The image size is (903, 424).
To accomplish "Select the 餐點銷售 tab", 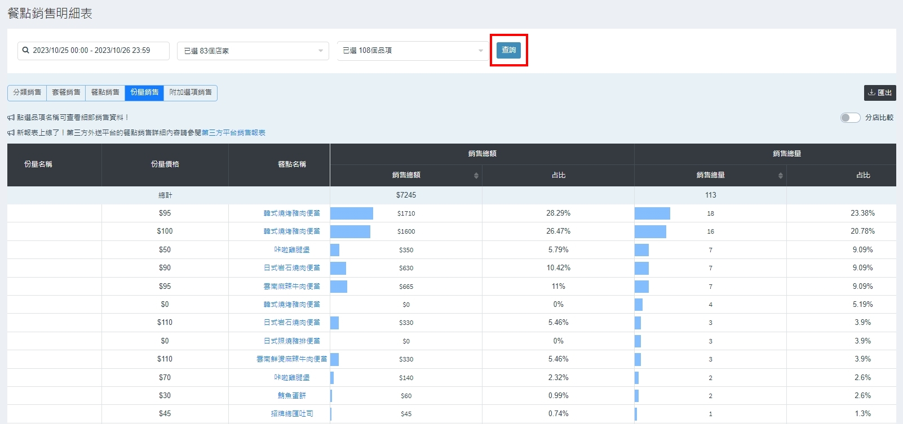I will (x=105, y=93).
